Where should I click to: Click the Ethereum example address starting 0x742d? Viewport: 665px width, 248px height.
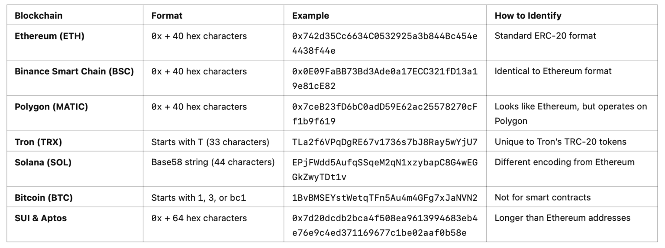384,43
